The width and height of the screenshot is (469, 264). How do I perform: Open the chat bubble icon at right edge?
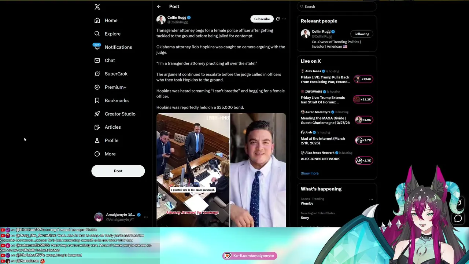coord(458,219)
